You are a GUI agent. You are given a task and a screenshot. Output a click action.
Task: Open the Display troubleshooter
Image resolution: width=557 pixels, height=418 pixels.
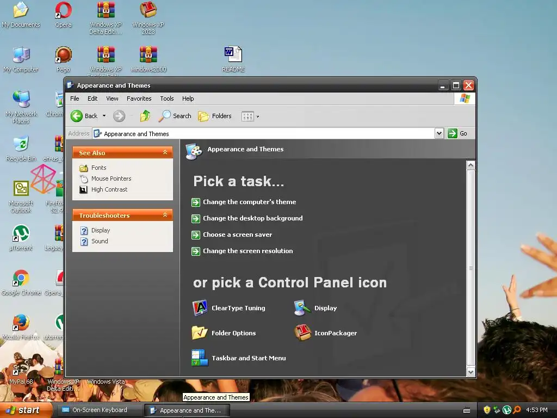click(x=95, y=230)
